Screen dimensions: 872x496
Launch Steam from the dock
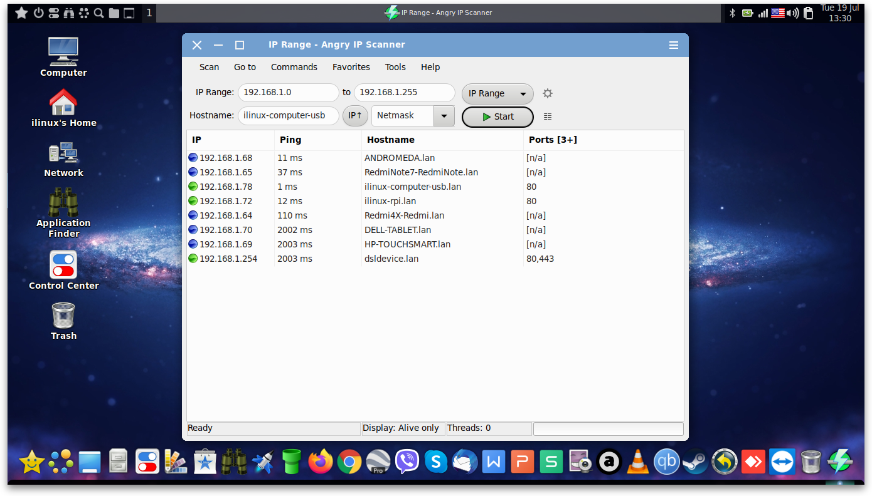(695, 462)
